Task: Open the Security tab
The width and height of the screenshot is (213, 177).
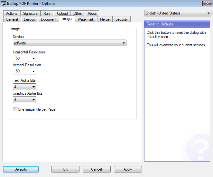Action: click(121, 19)
